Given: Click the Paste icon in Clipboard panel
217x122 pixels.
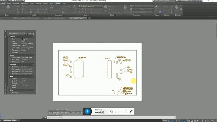Looking at the screenshot, I should pyautogui.click(x=177, y=7).
